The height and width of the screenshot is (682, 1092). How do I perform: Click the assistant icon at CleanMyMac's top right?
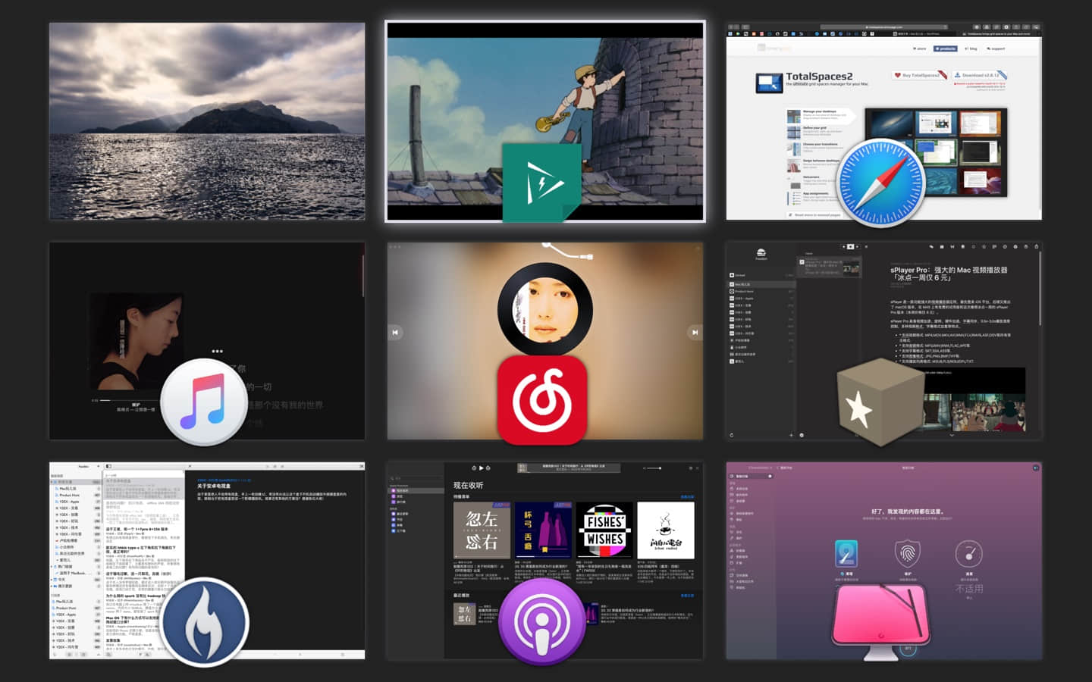click(x=1036, y=468)
